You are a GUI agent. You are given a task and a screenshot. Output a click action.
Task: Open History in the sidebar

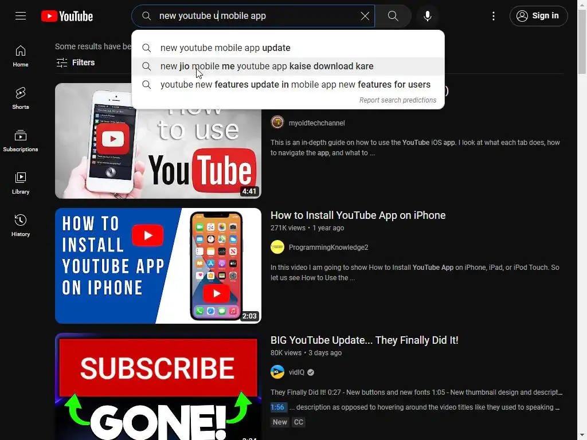tap(21, 225)
